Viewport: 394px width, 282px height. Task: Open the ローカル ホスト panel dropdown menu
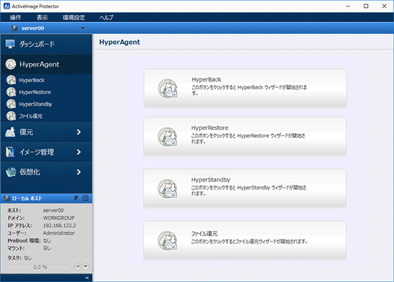(85, 197)
